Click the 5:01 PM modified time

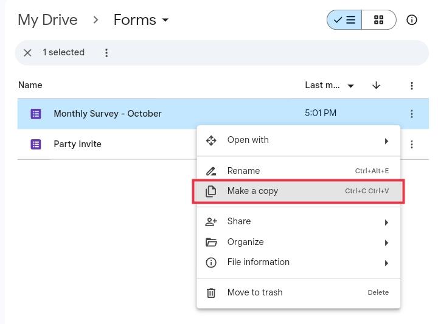321,113
